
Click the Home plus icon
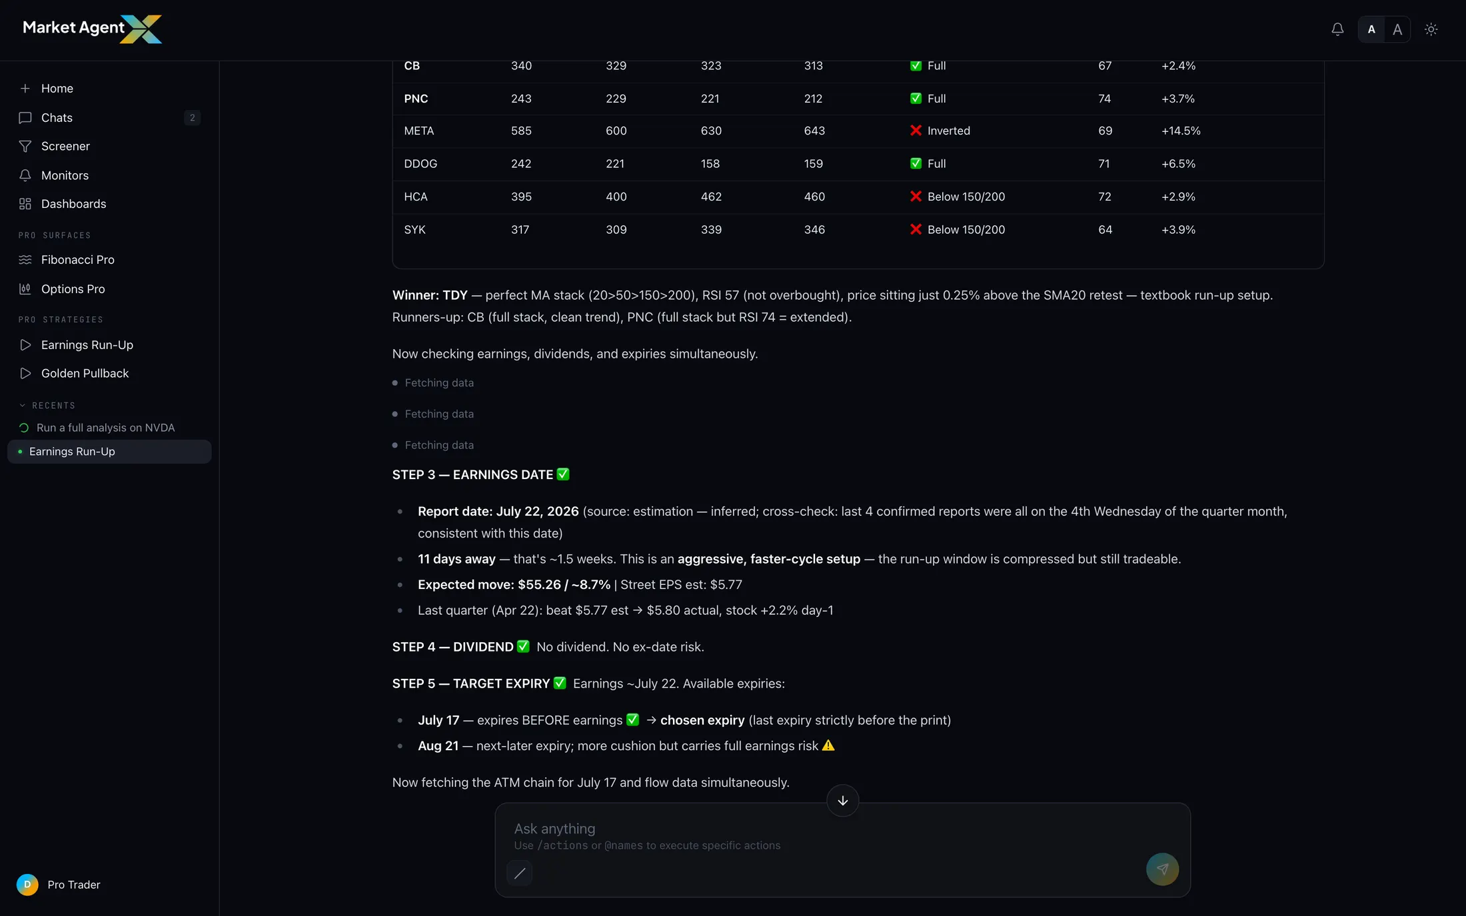(x=25, y=89)
